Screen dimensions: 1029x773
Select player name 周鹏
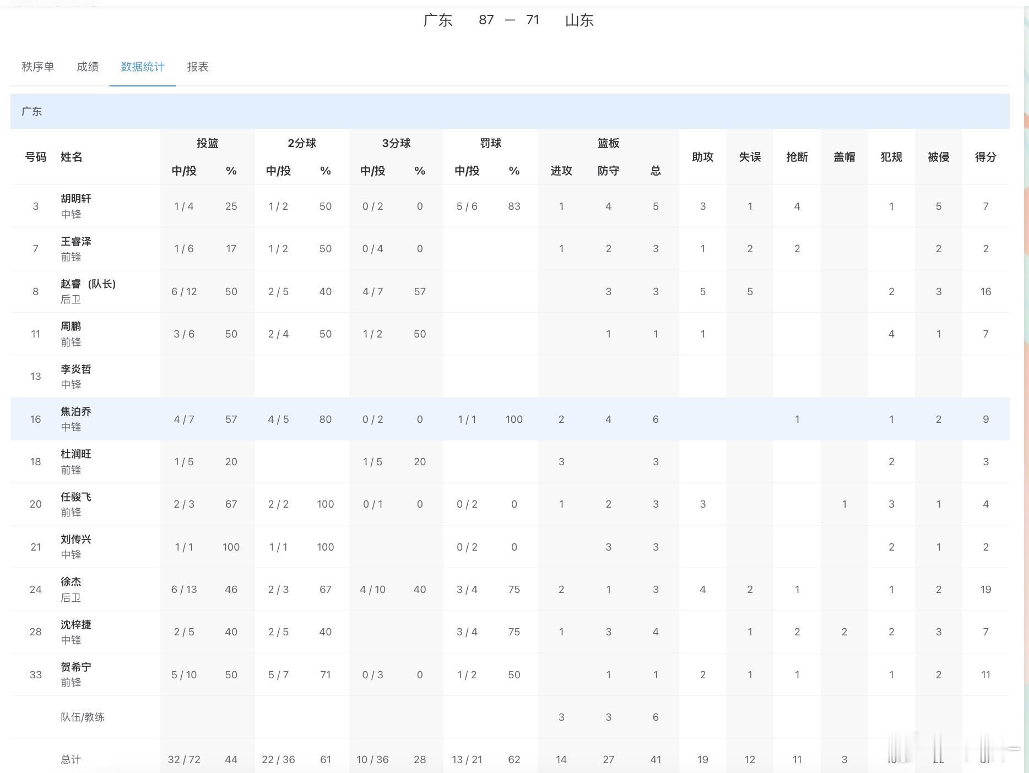pos(71,326)
